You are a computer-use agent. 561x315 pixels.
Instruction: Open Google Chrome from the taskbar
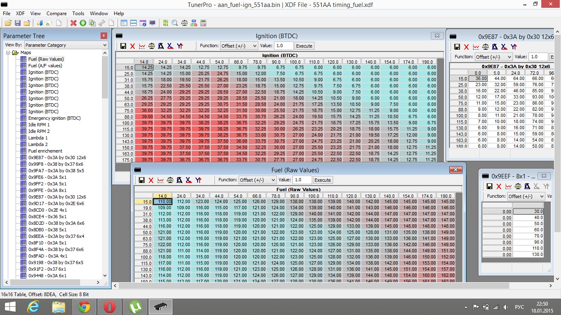click(84, 307)
